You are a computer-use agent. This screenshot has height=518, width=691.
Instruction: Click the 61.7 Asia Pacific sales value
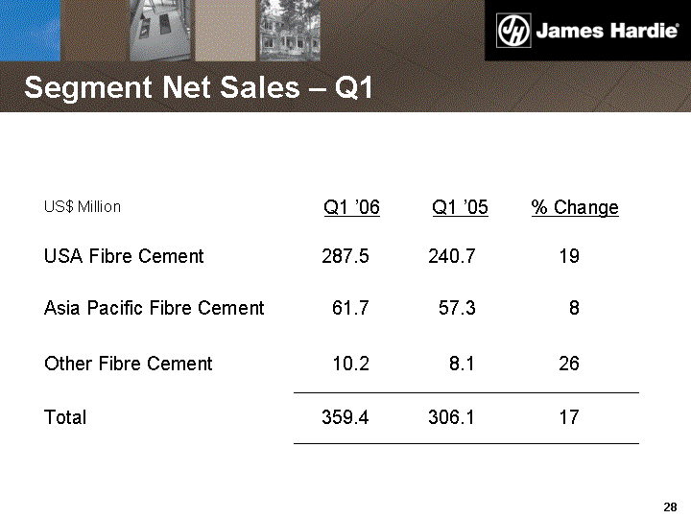pyautogui.click(x=349, y=308)
